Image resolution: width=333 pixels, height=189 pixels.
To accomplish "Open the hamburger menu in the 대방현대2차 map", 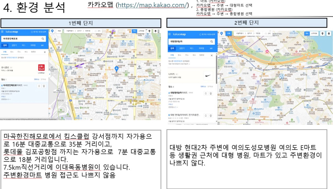I will coord(170,34).
